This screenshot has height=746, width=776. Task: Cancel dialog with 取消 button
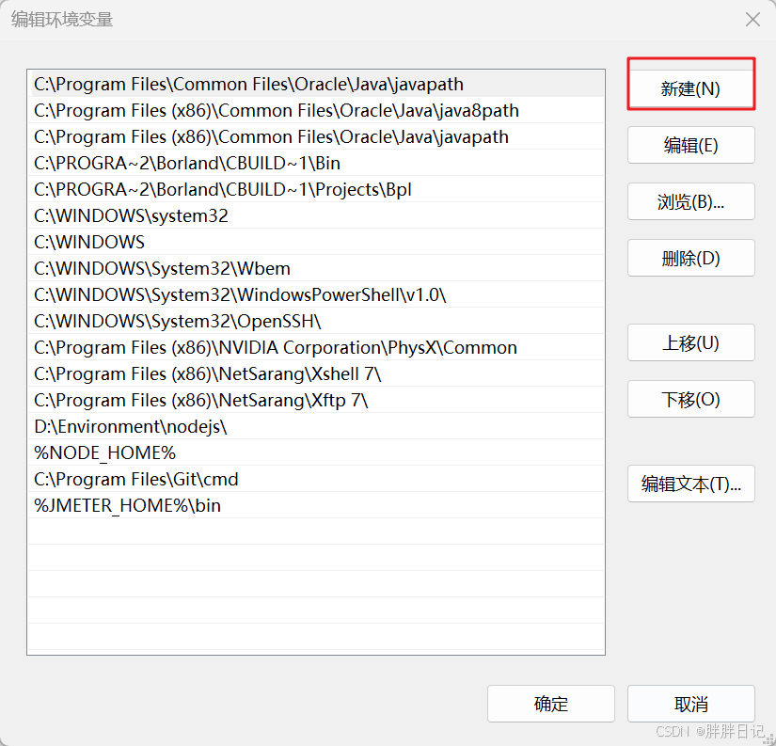pos(691,704)
